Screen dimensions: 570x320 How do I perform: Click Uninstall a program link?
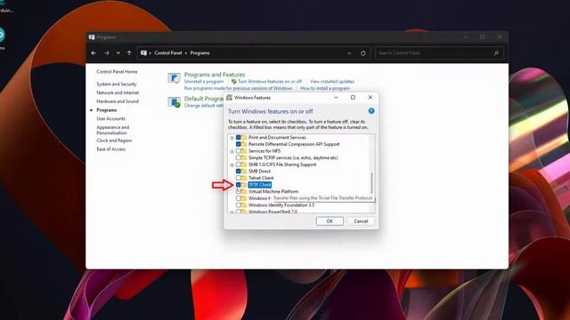tap(204, 82)
